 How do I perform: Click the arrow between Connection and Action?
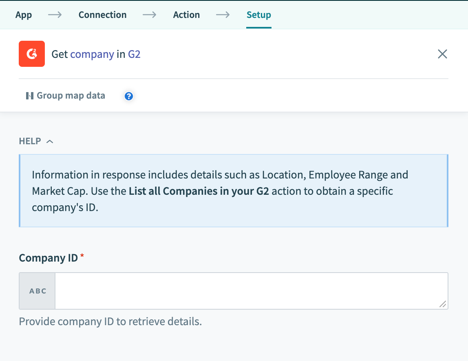coord(150,15)
